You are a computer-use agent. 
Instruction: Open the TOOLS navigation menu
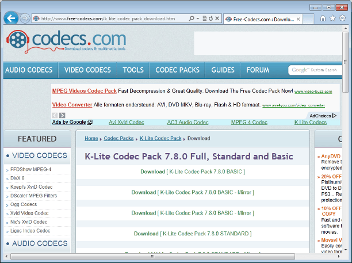pos(133,70)
